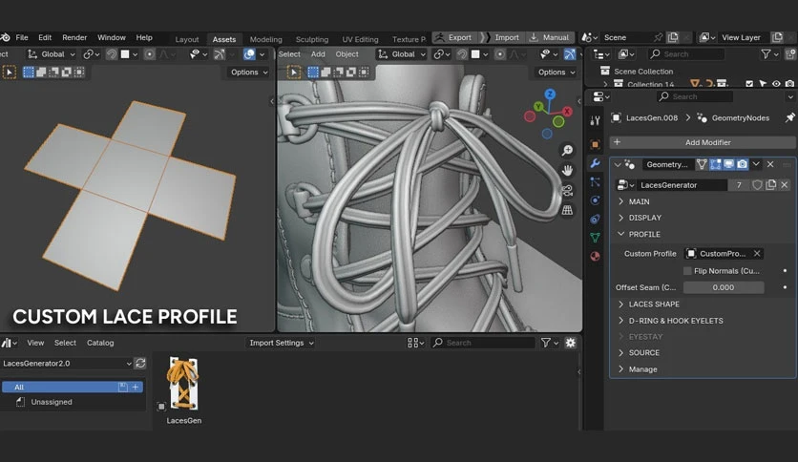Open the Add menu in right viewport
Screen dimensions: 798x462
pyautogui.click(x=318, y=54)
